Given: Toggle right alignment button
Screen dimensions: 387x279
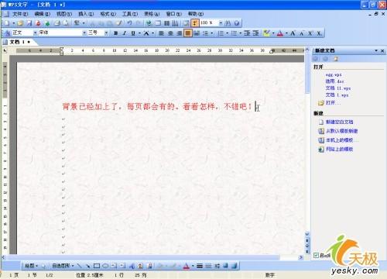Looking at the screenshot, I should point(179,33).
